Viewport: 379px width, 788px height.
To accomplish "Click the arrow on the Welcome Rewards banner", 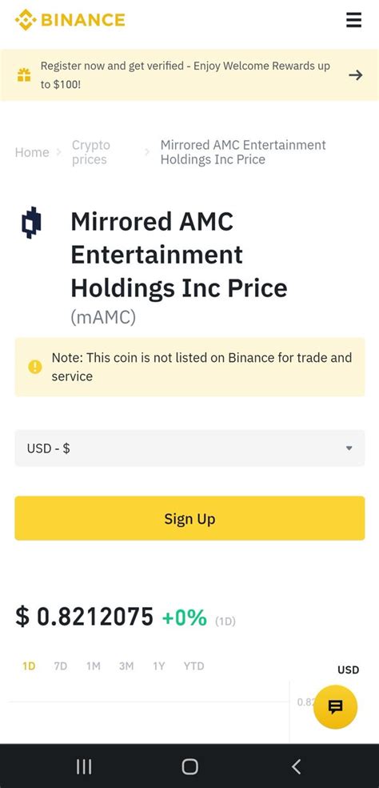I will tap(355, 75).
